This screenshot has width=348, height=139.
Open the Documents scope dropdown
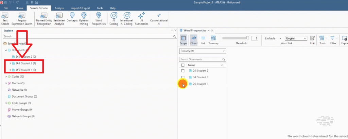(x=203, y=51)
